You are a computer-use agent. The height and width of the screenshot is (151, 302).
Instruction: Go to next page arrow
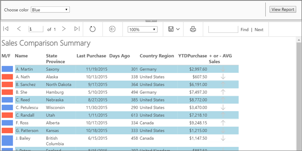point(64,29)
